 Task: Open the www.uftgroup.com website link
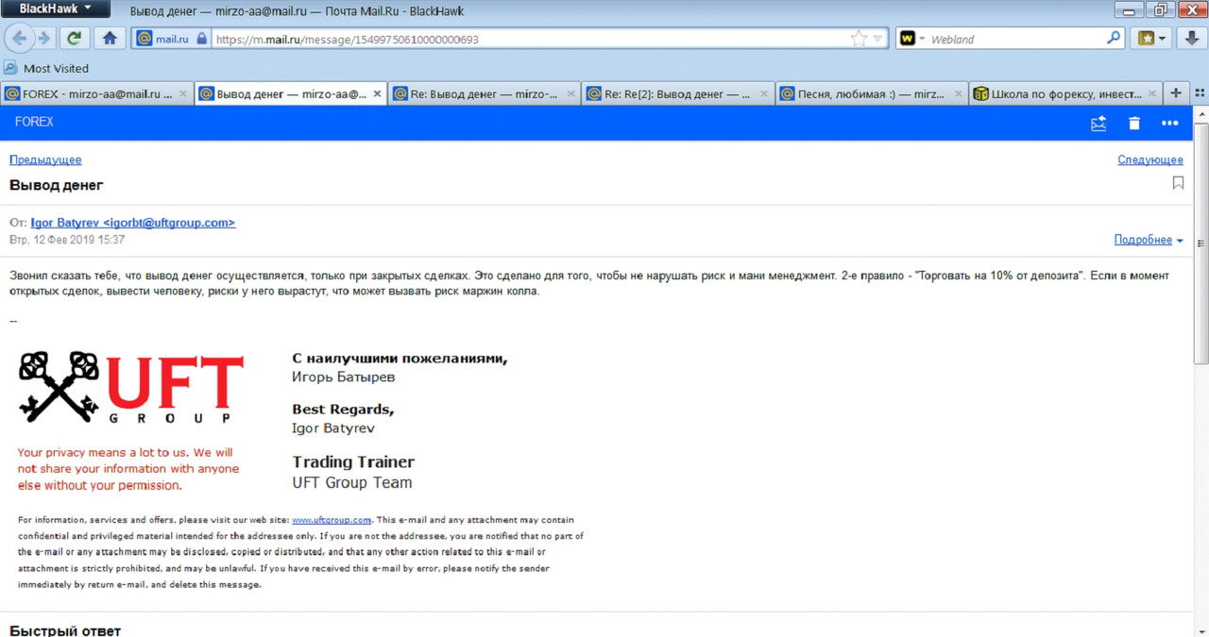tap(332, 520)
